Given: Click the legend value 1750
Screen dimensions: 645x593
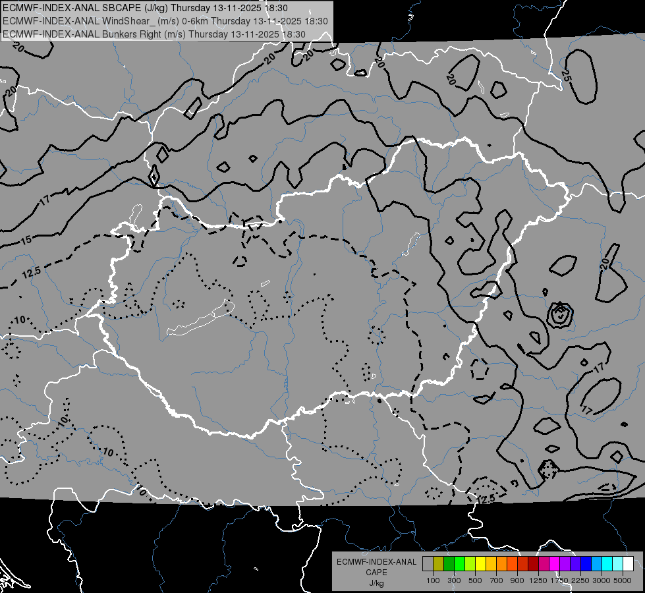Looking at the screenshot, I should (x=559, y=580).
